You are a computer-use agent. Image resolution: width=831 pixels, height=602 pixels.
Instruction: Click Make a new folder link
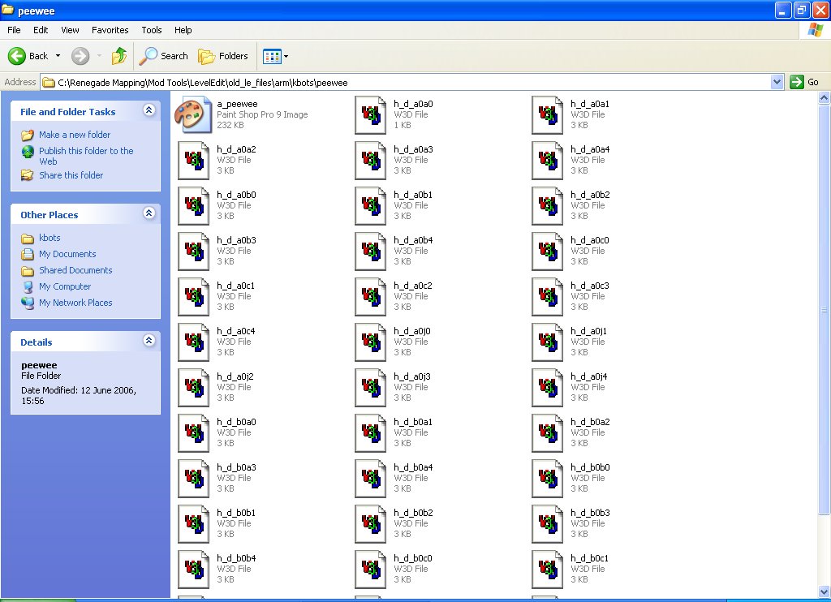point(75,135)
